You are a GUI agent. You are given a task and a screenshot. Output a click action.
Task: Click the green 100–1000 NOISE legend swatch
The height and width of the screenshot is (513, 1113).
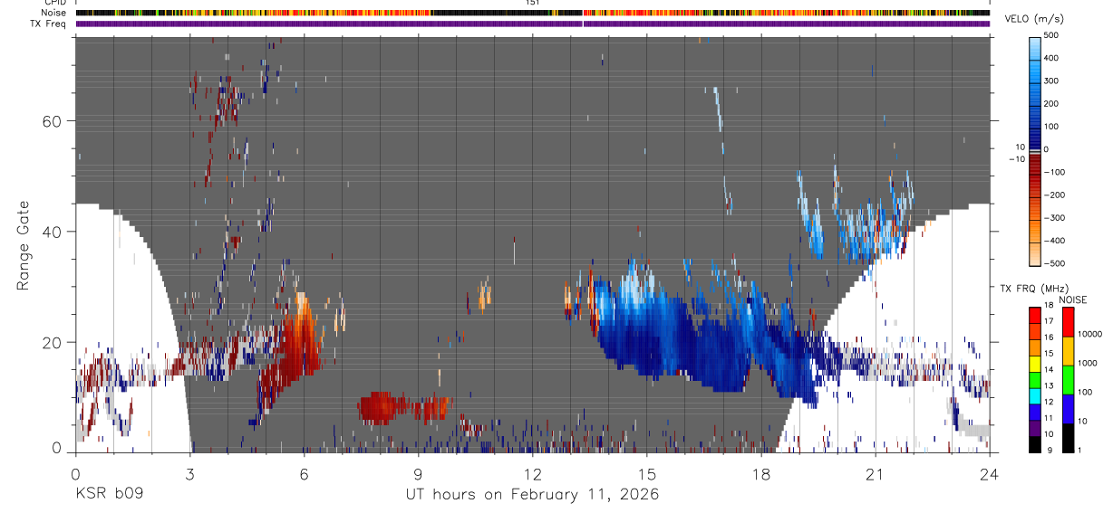coord(1067,379)
